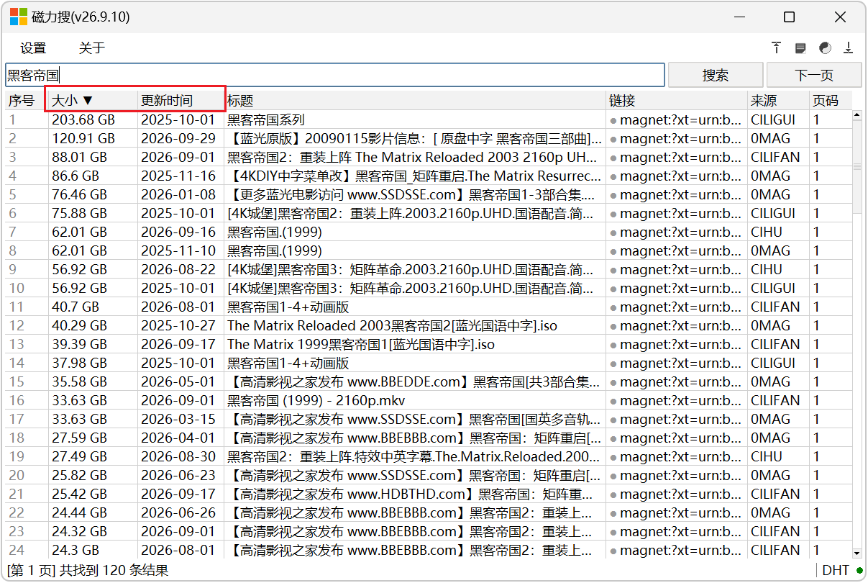Select The Matrix 1999 iso title row
The image size is (868, 583).
[361, 344]
